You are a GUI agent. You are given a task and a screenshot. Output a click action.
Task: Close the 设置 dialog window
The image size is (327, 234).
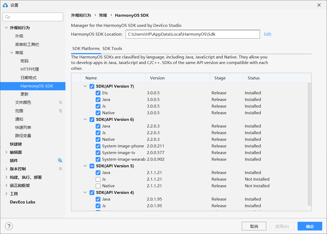pos(319,5)
